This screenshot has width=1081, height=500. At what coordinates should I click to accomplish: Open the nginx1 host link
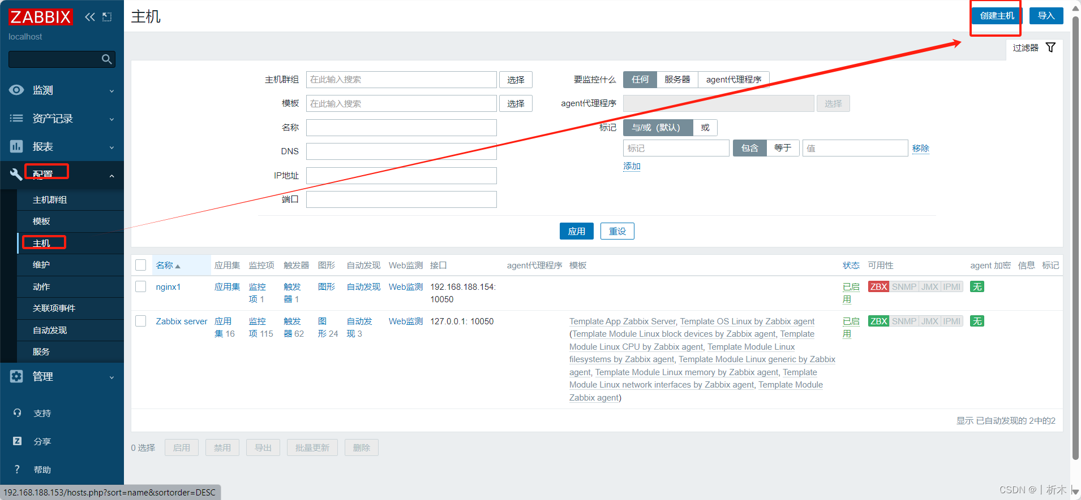click(168, 287)
